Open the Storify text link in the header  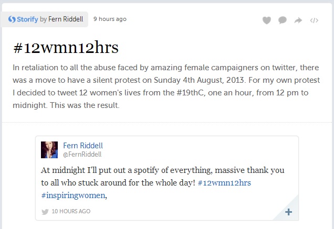coord(27,19)
